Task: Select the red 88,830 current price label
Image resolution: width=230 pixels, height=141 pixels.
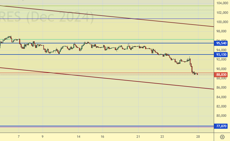Action: [x=222, y=75]
